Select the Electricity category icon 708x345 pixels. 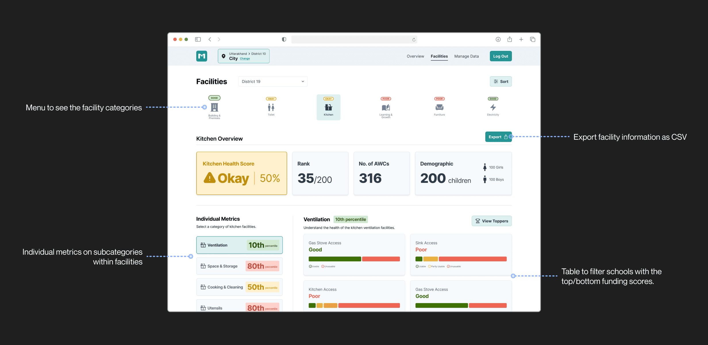(493, 107)
